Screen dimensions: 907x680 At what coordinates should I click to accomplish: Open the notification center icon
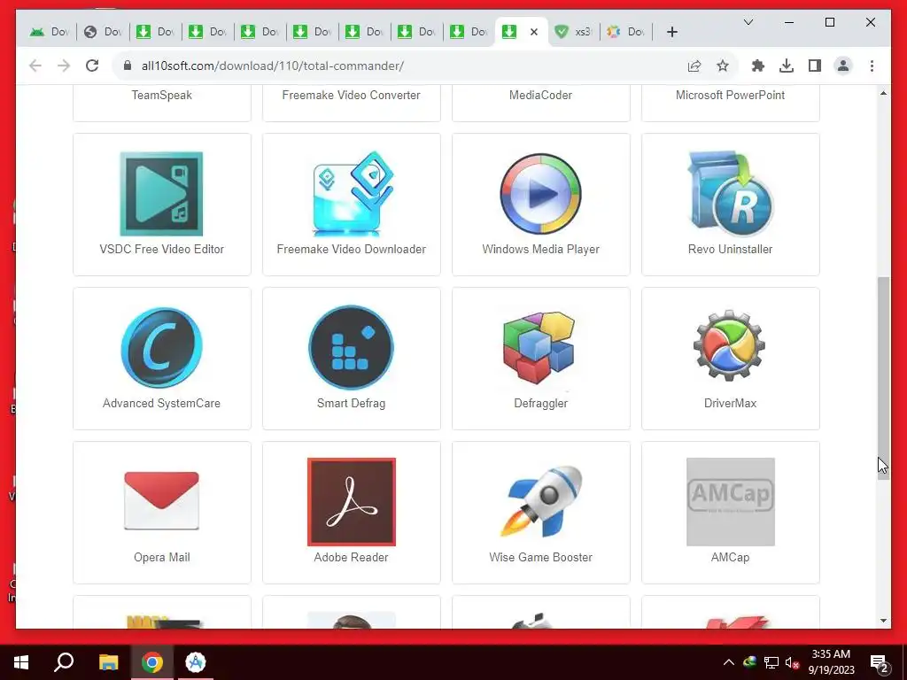tap(880, 662)
